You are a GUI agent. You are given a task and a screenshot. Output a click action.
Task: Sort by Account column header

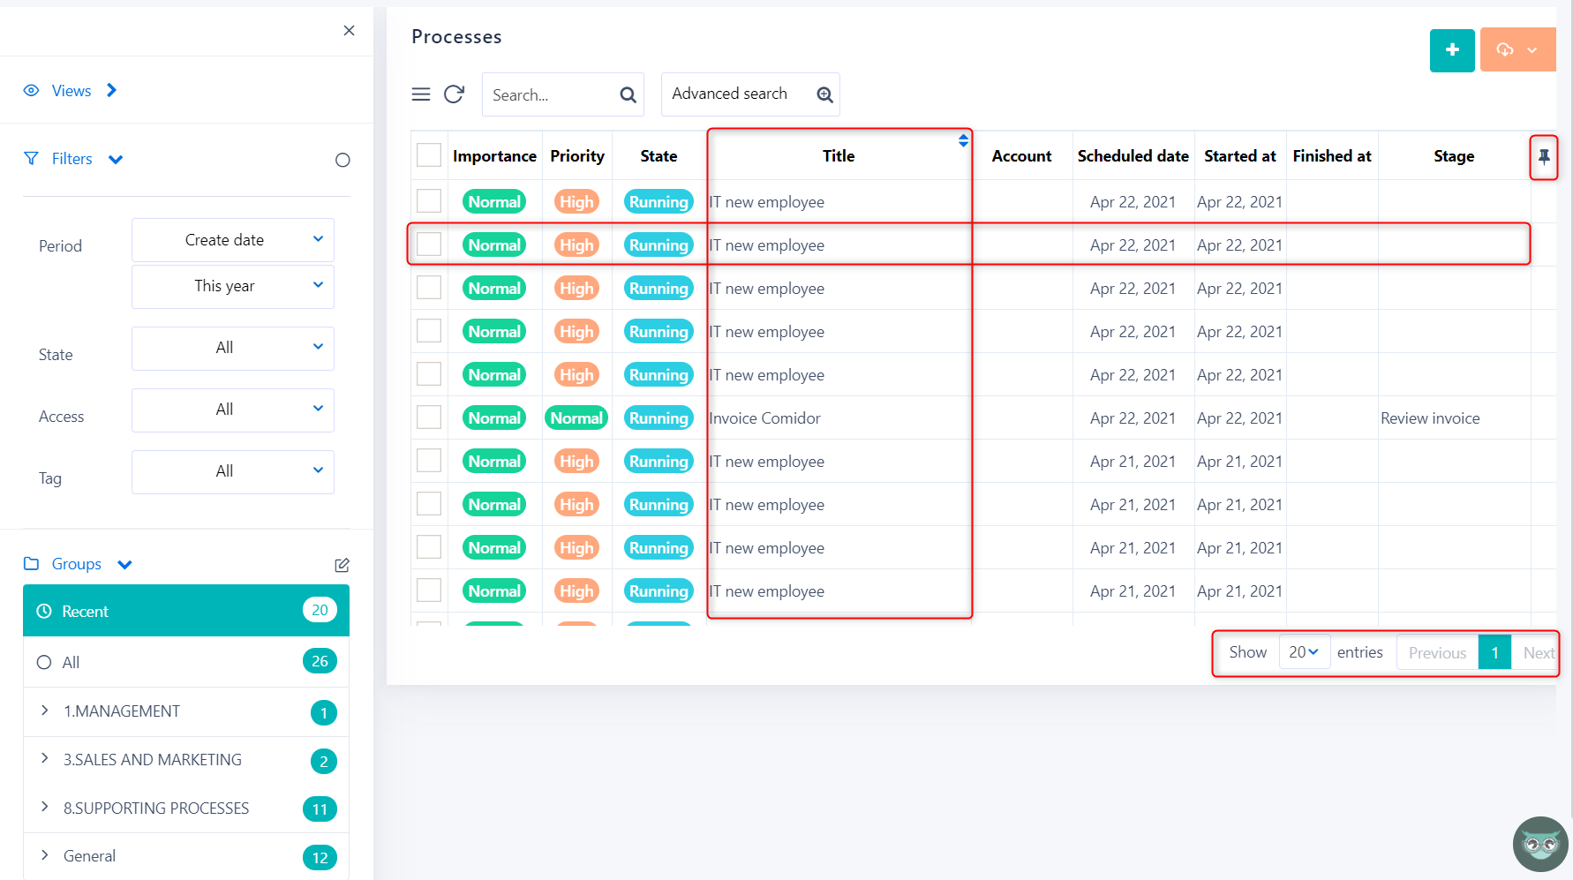(x=1021, y=156)
